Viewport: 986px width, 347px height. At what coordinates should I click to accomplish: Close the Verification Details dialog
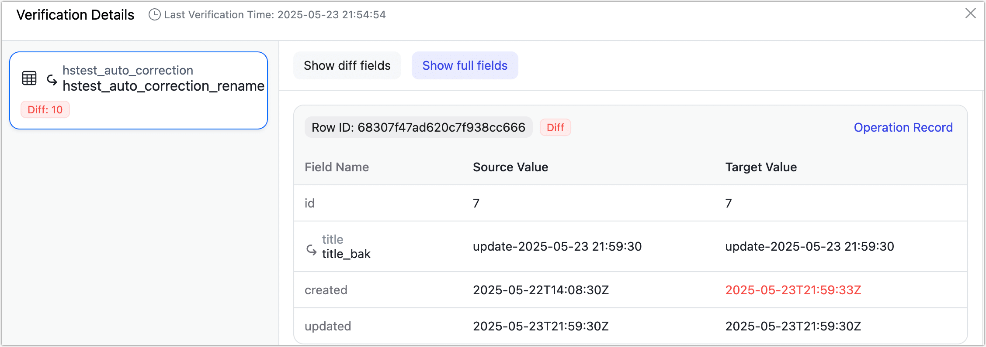point(970,14)
